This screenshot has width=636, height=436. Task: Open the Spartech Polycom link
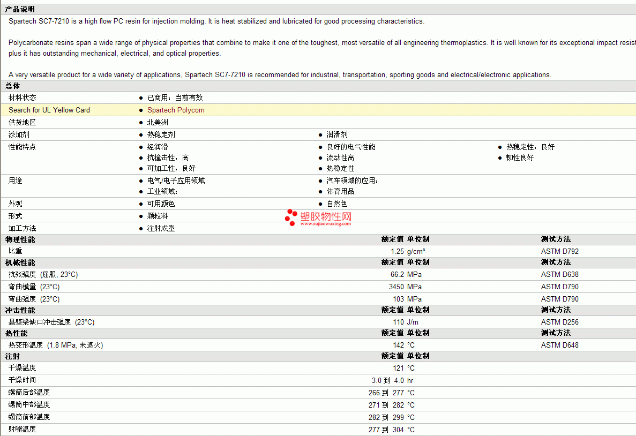tap(176, 110)
